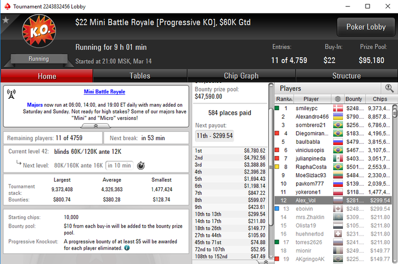This screenshot has height=264, width=398.
Task: Maximize the tournament lobby window
Action: [367, 6]
